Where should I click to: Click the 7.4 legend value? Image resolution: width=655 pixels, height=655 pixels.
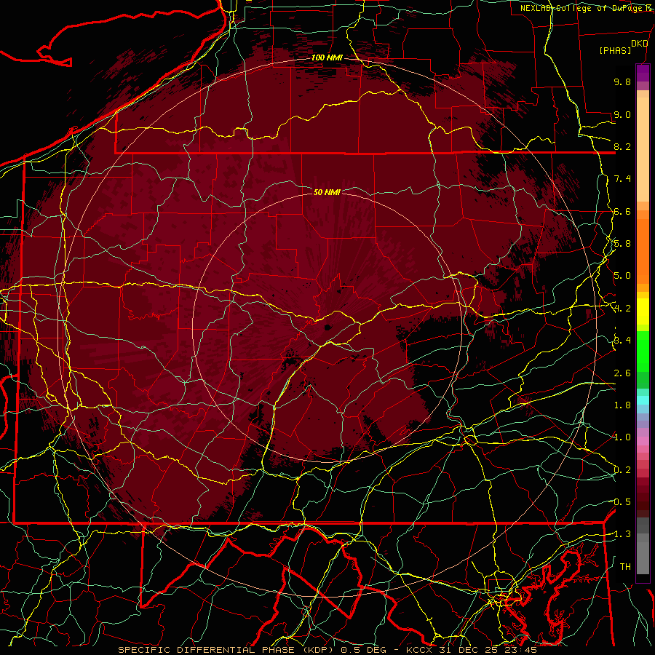click(622, 179)
